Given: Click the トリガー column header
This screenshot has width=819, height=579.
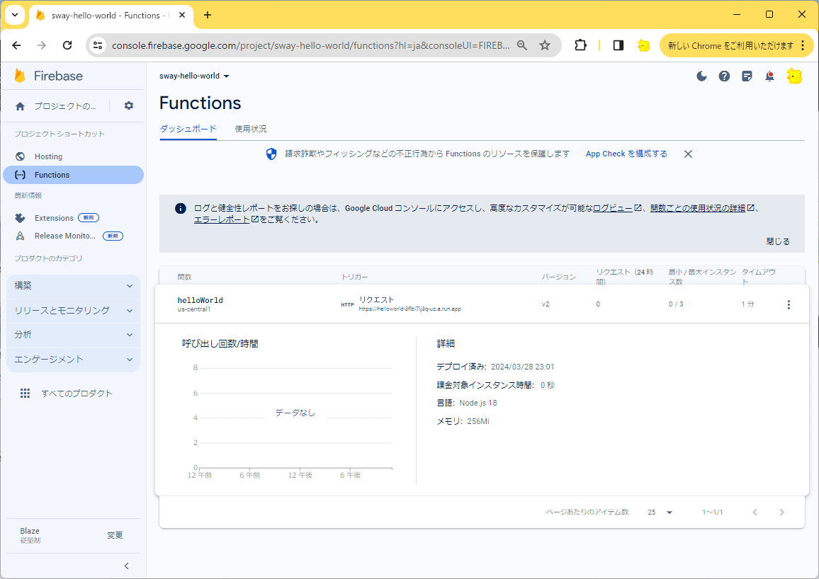Looking at the screenshot, I should (x=355, y=277).
